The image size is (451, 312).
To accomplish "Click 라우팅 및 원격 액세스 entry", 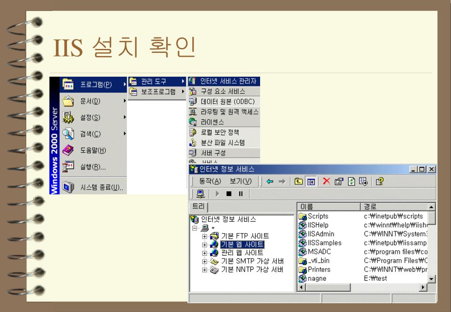I will pyautogui.click(x=224, y=112).
